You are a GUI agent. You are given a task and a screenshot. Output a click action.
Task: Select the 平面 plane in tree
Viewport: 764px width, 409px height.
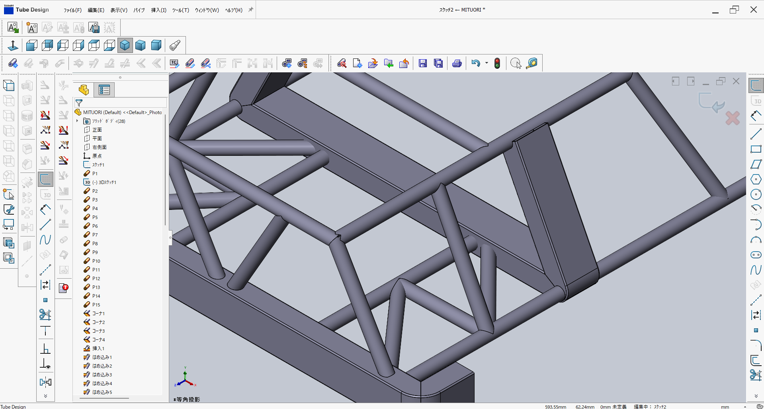(97, 138)
